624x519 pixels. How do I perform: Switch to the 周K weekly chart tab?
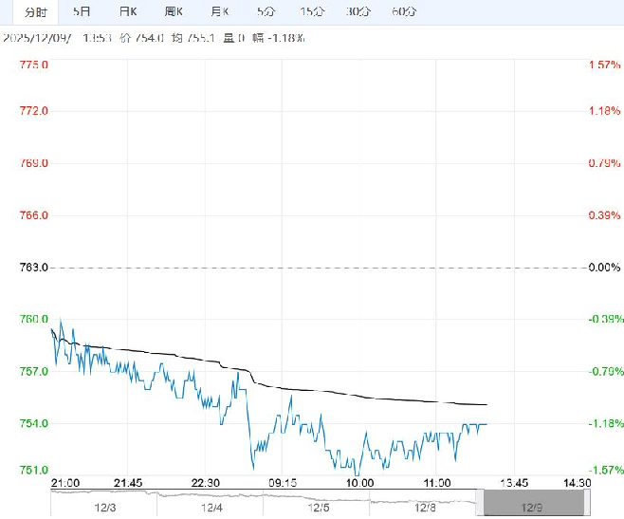(174, 11)
